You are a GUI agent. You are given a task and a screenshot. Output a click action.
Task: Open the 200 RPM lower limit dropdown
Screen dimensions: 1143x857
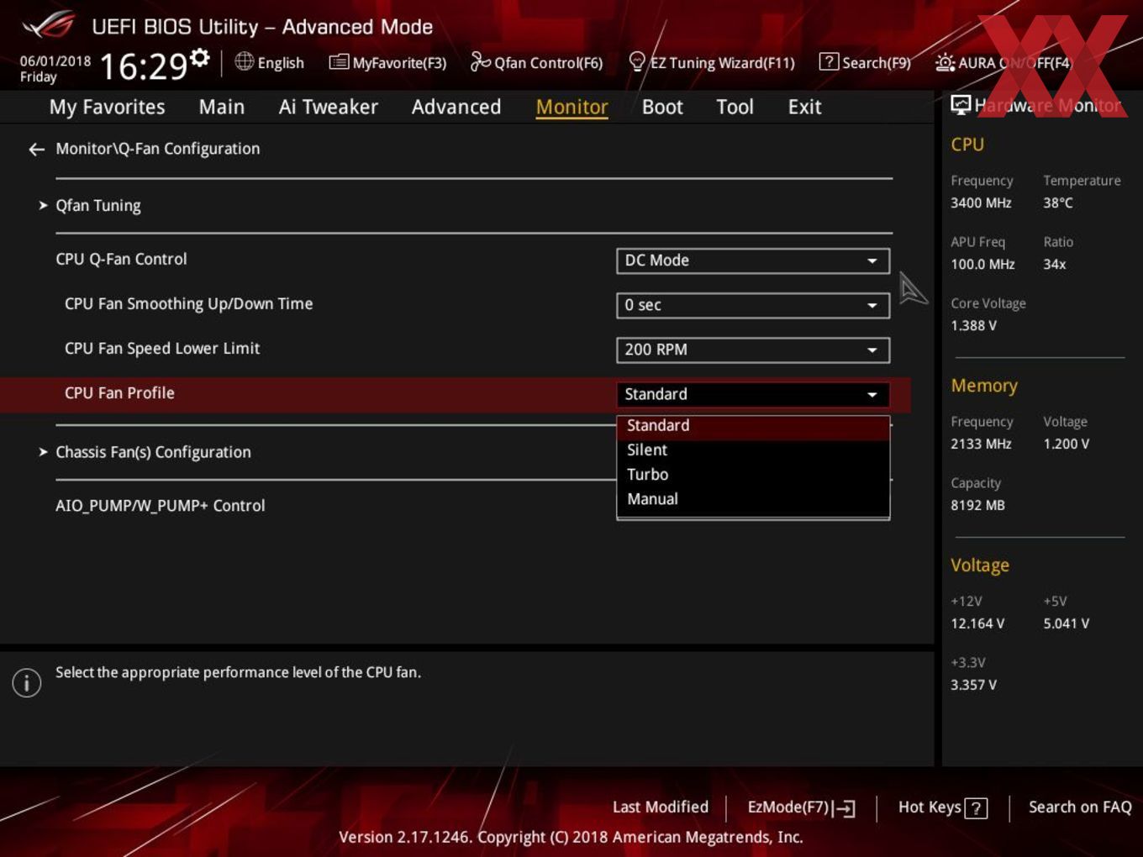pyautogui.click(x=753, y=350)
